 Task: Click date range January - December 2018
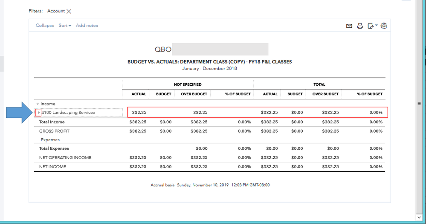pyautogui.click(x=209, y=69)
